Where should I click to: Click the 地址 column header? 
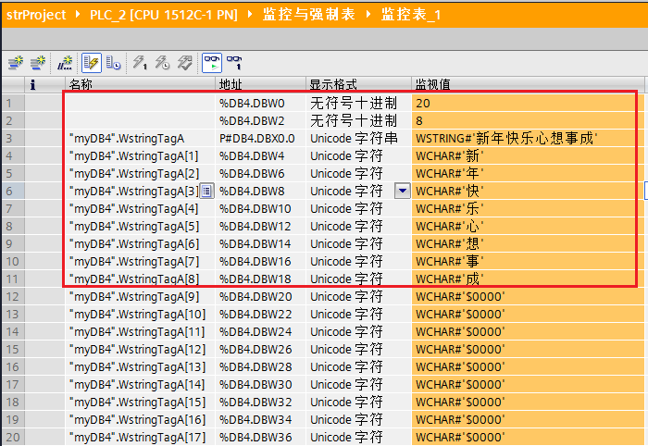coord(261,84)
